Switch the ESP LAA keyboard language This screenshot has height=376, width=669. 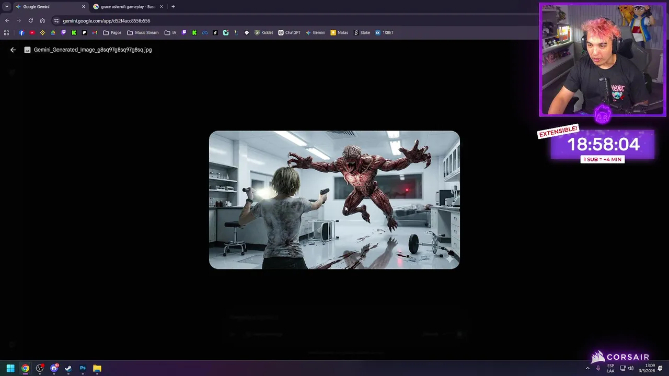click(x=610, y=368)
